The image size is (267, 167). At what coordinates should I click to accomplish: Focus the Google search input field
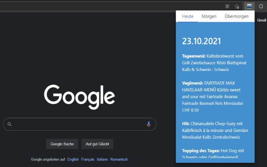[80, 124]
